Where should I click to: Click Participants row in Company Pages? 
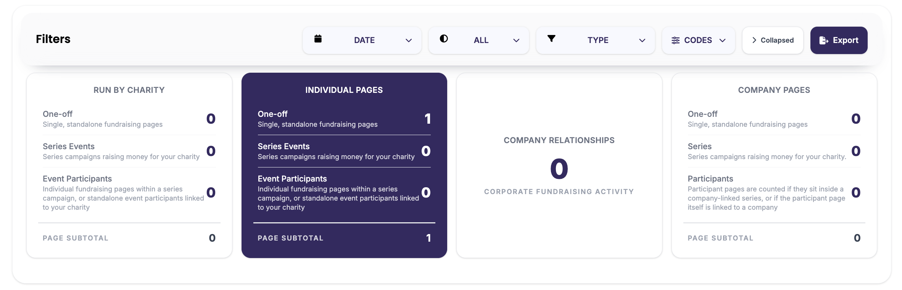(x=774, y=193)
